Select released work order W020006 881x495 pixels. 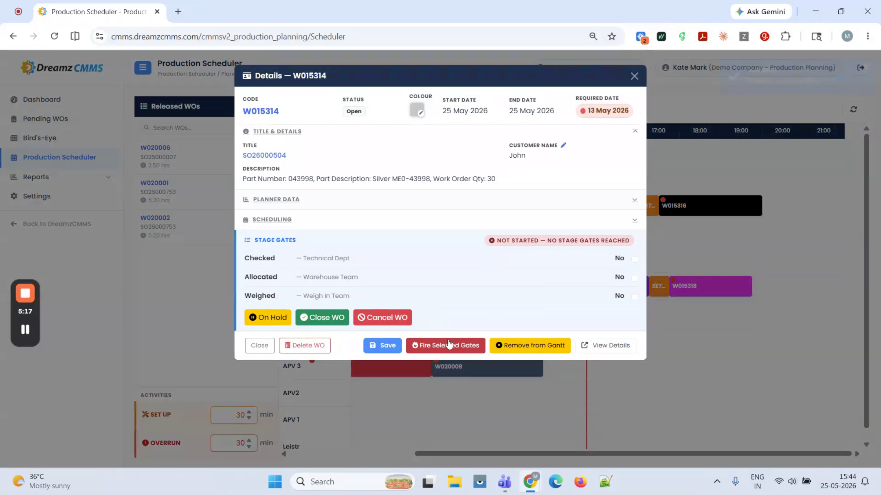pyautogui.click(x=155, y=147)
